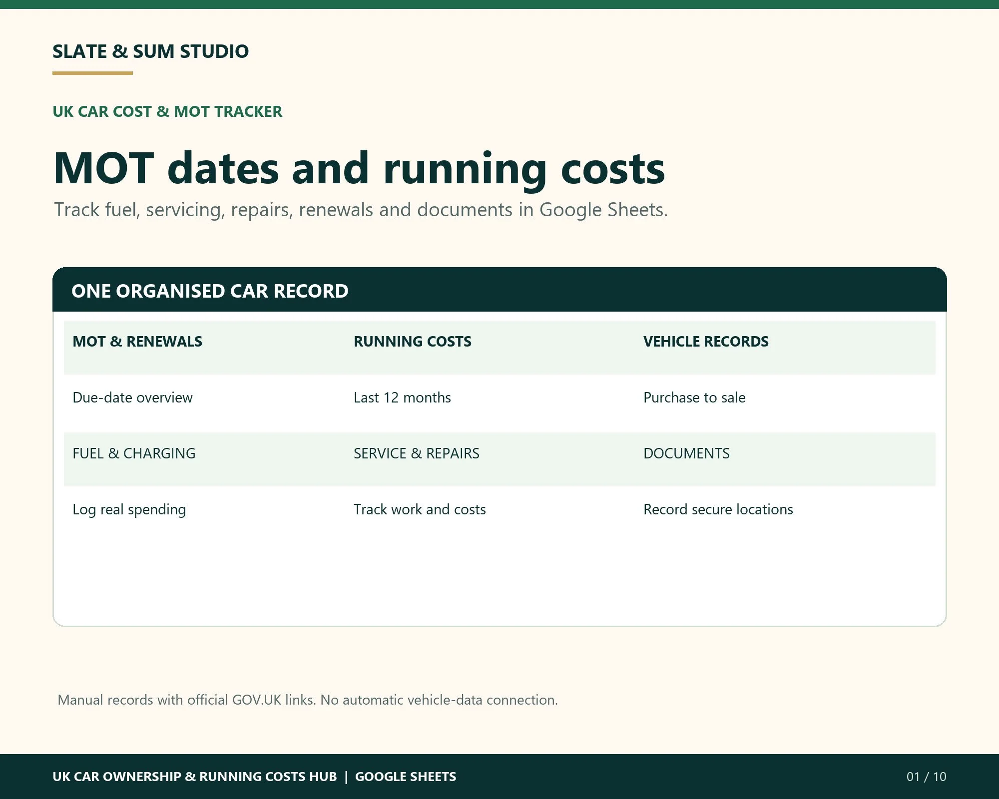Click the Track work and costs cell
999x799 pixels.
point(420,509)
